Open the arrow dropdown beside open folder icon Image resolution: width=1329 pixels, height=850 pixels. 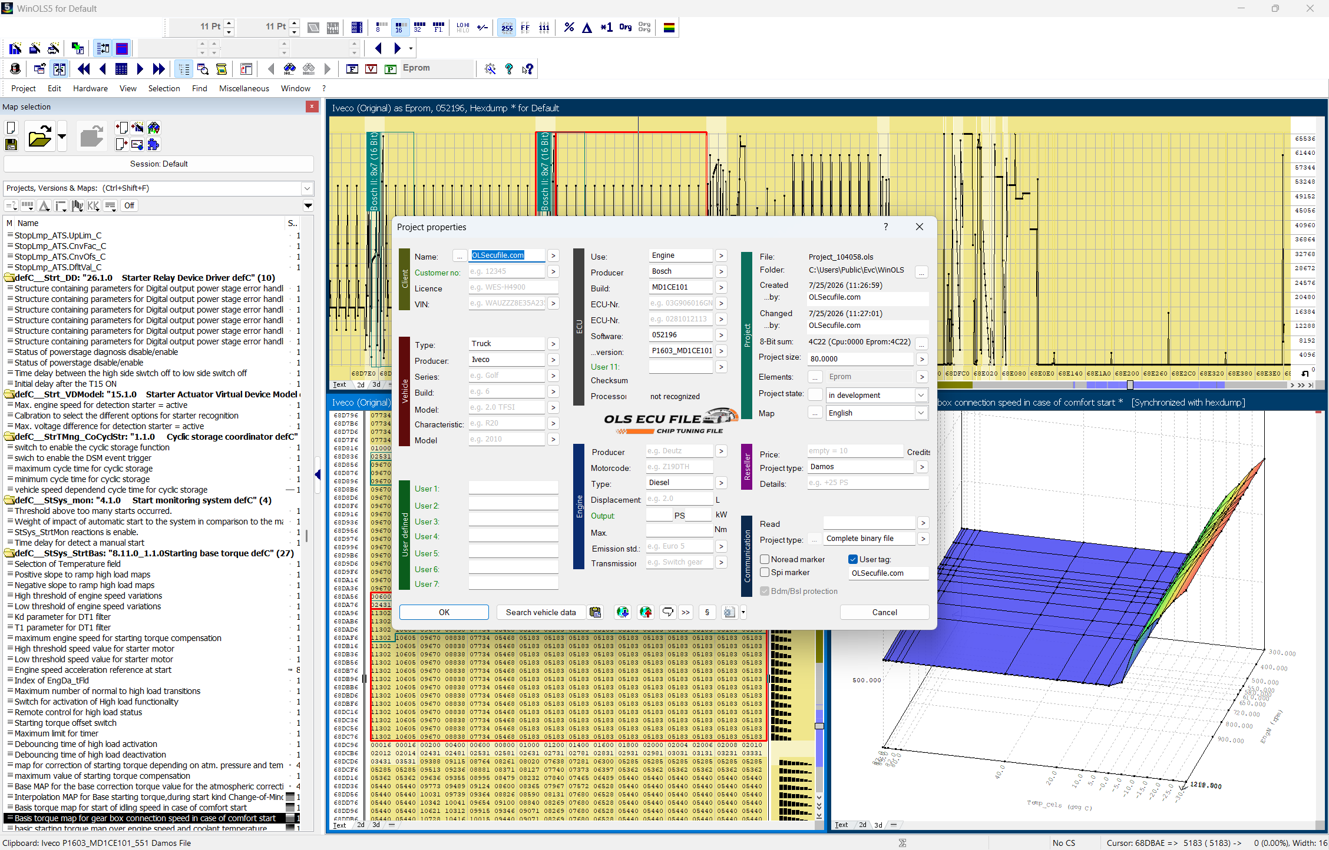[62, 137]
